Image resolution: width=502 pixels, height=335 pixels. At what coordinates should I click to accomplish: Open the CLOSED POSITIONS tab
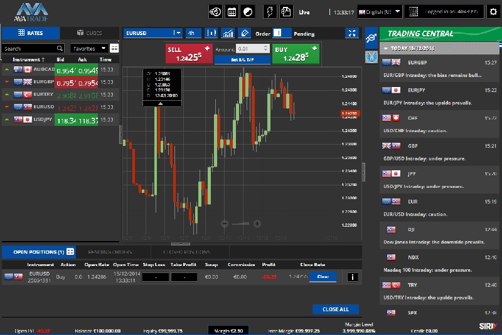[x=186, y=252]
